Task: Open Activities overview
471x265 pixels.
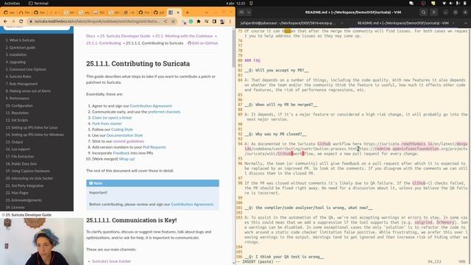Action: pos(12,3)
